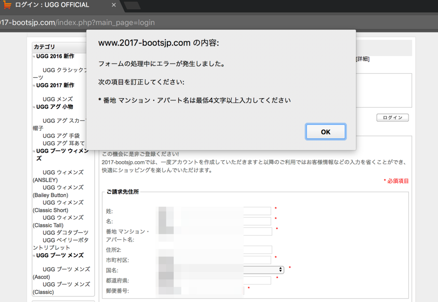
Task: Click the * 必須項目 note
Action: click(396, 181)
